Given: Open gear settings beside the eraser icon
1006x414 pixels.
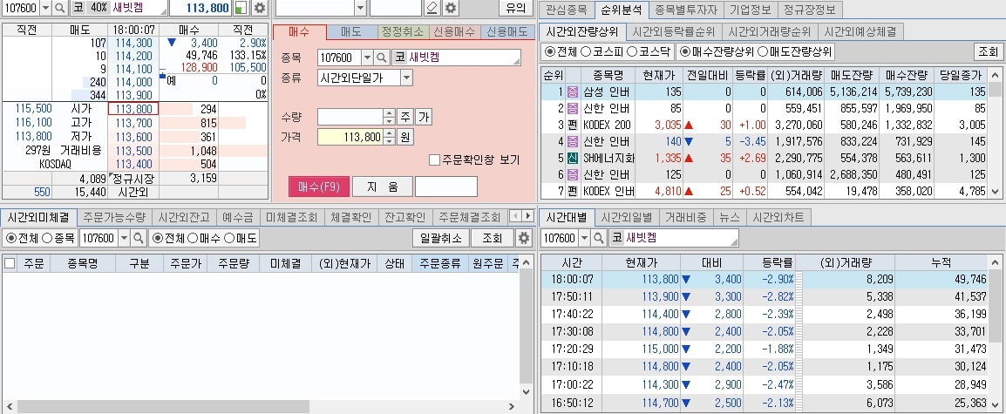Looking at the screenshot, I should (x=451, y=8).
